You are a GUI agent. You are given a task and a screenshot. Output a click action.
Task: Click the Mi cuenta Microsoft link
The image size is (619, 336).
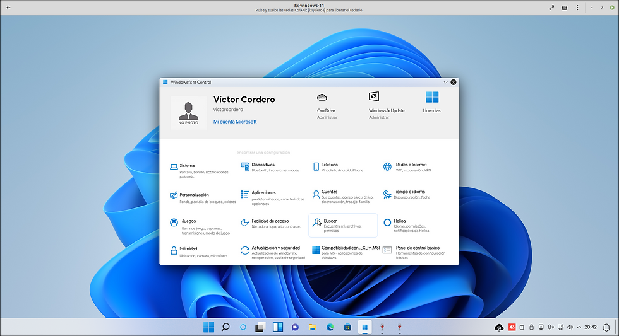(235, 122)
